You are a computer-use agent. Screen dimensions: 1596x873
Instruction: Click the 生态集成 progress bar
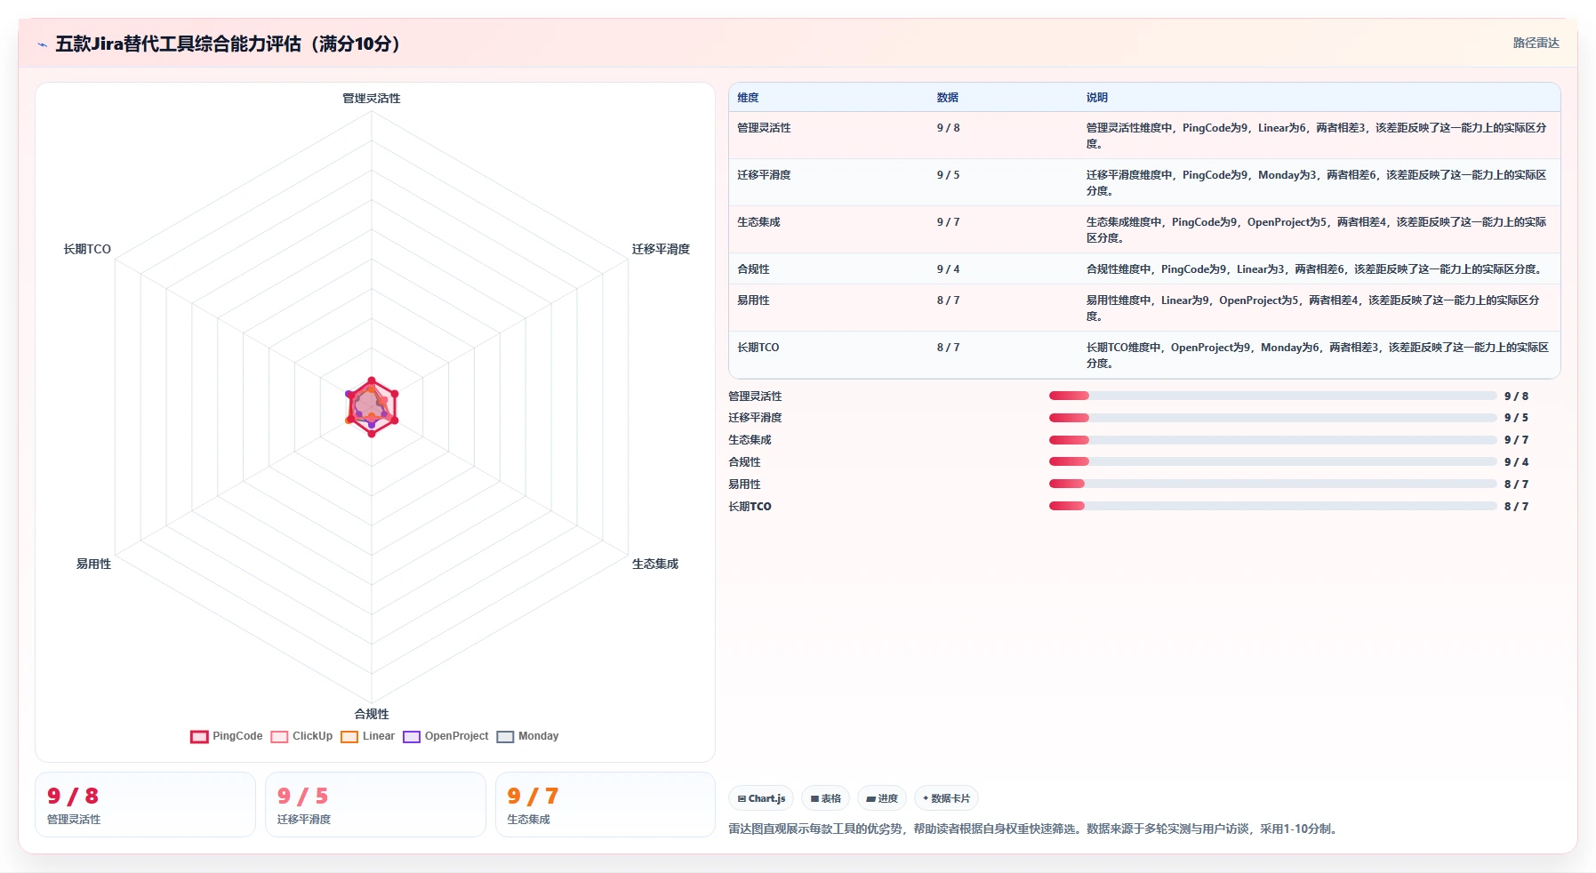point(1272,440)
